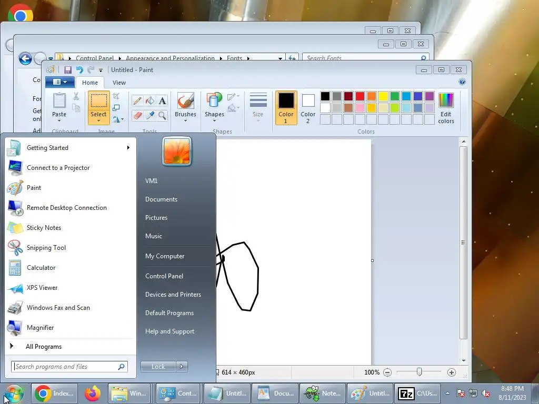The width and height of the screenshot is (539, 404).
Task: Click the Crop icon in Image group
Action: pyautogui.click(x=116, y=96)
